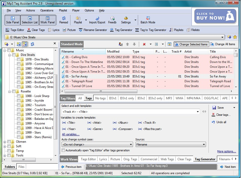Viewport: 241px width, 178px height.
Task: Click the file list horizontal scrollbar
Action: 101,91
